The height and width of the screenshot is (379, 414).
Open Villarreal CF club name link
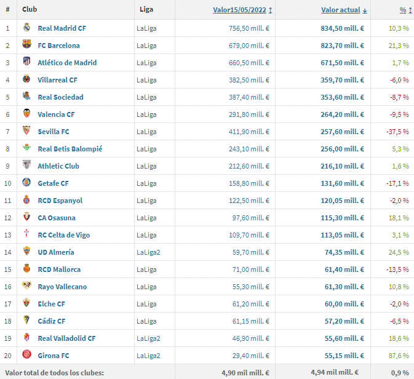click(x=57, y=80)
